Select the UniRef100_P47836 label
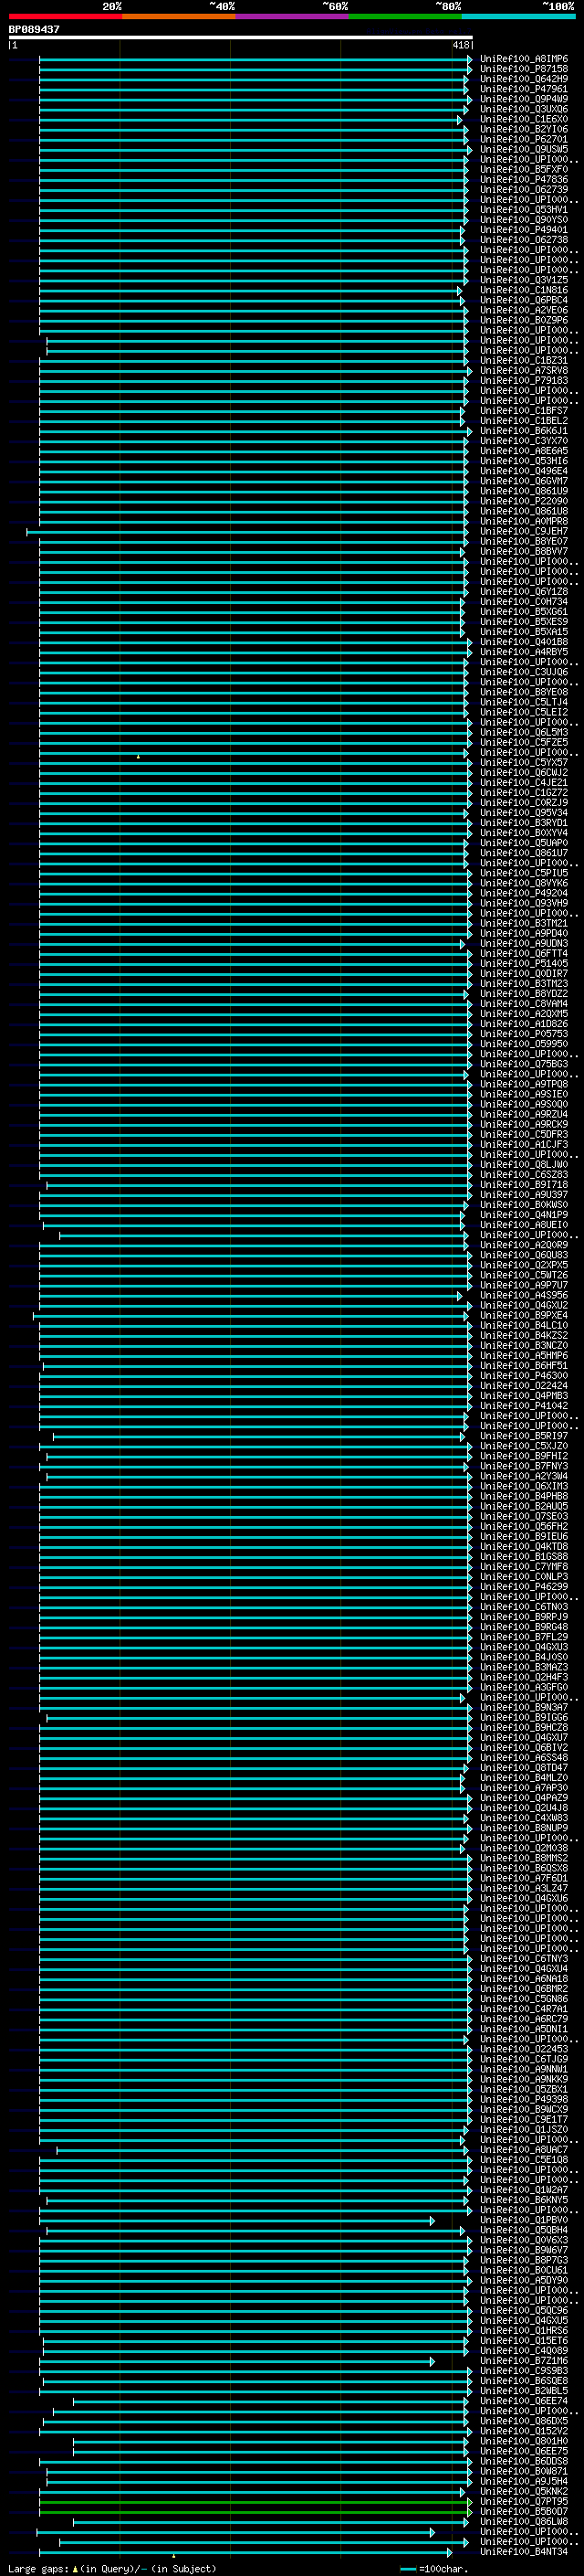This screenshot has width=584, height=2576. pyautogui.click(x=524, y=179)
